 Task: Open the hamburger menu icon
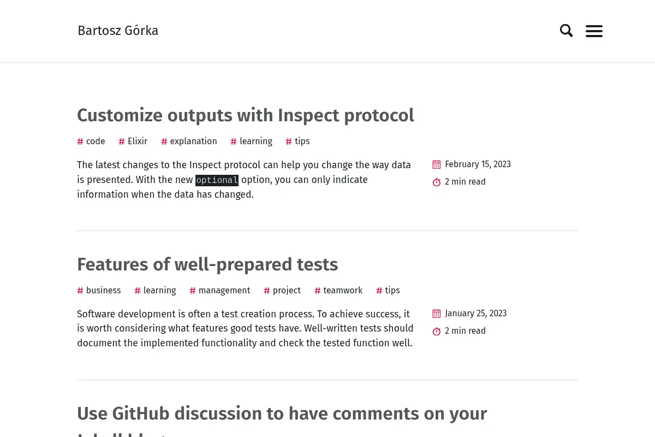(594, 31)
